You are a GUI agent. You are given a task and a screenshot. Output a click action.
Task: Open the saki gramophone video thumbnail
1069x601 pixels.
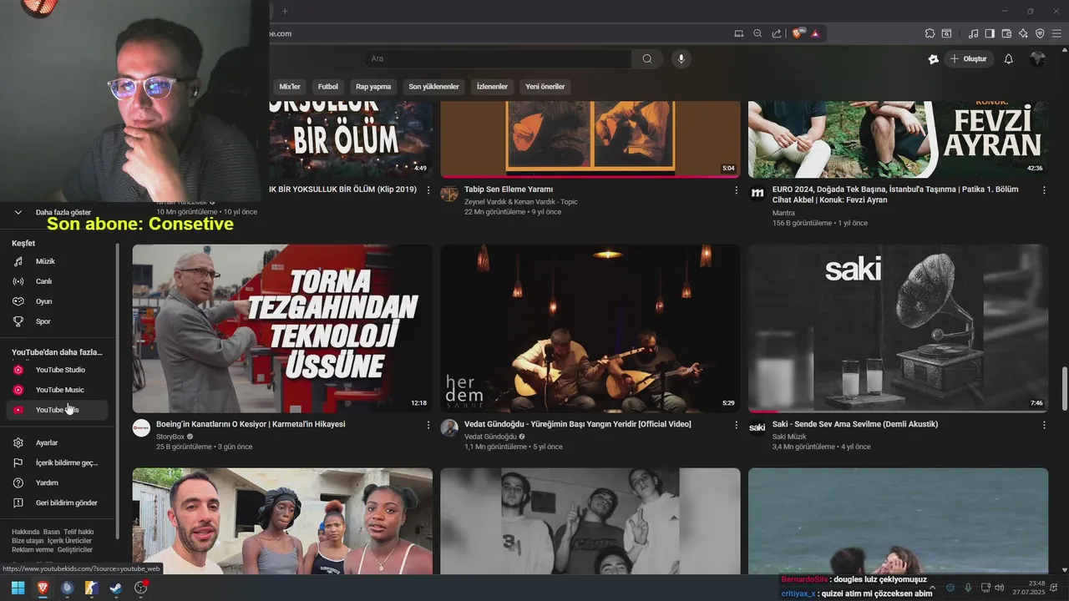click(x=898, y=328)
